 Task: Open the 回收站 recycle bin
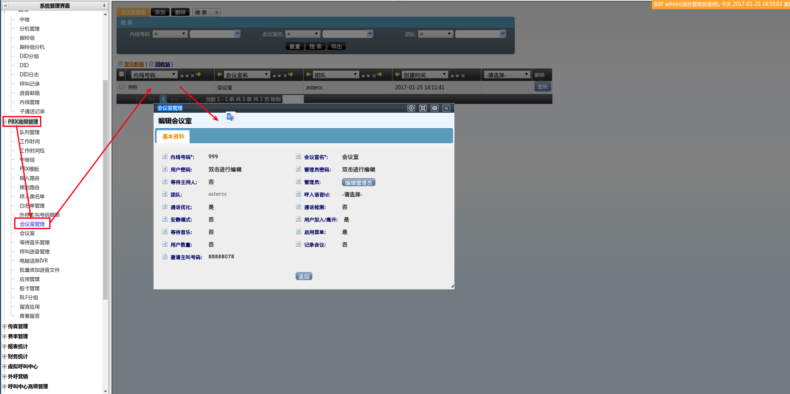[162, 64]
